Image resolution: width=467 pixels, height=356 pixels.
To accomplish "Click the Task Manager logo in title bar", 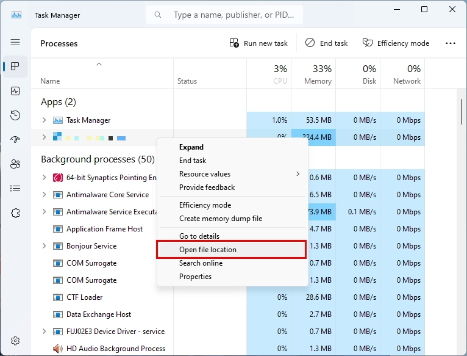I will (x=16, y=15).
